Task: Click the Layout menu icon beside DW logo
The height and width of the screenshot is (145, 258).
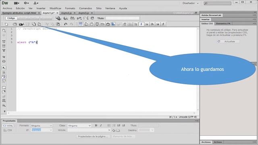Action: click(17, 3)
